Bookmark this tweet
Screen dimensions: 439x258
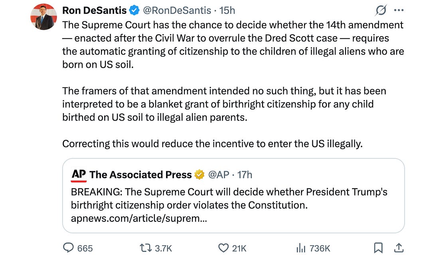[378, 248]
